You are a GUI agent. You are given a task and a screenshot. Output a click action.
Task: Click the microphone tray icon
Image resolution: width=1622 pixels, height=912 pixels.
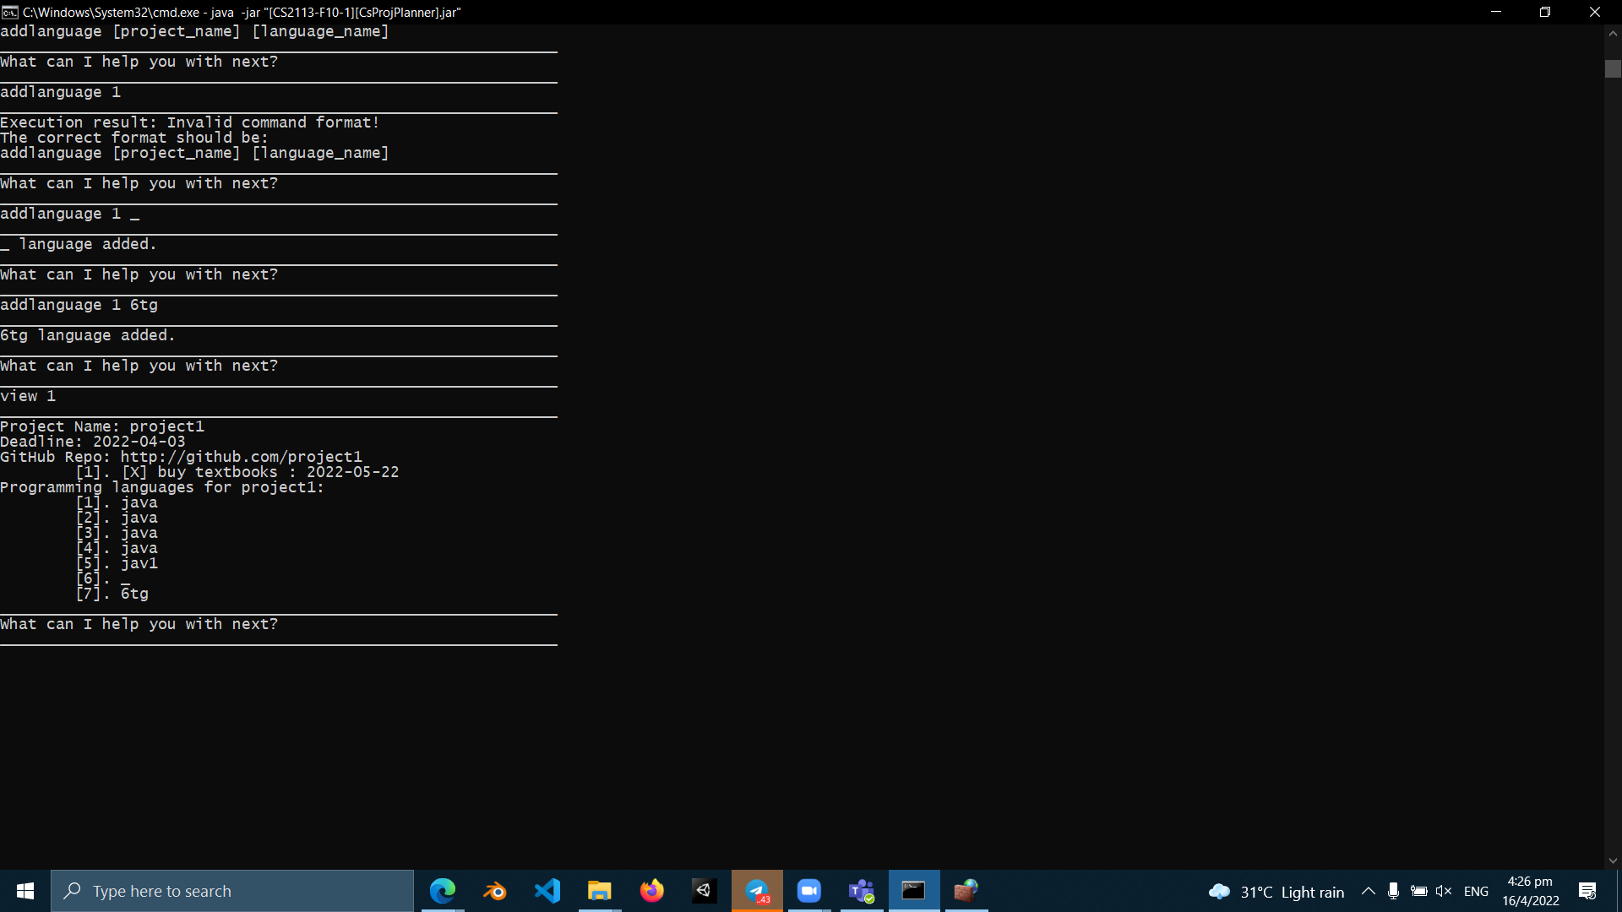pos(1393,891)
